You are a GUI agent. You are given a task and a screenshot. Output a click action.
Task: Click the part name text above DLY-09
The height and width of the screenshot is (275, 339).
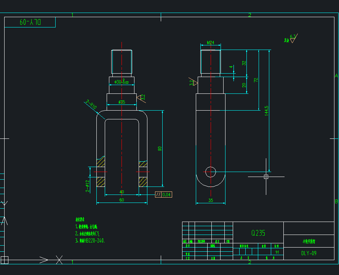[x=309, y=241]
